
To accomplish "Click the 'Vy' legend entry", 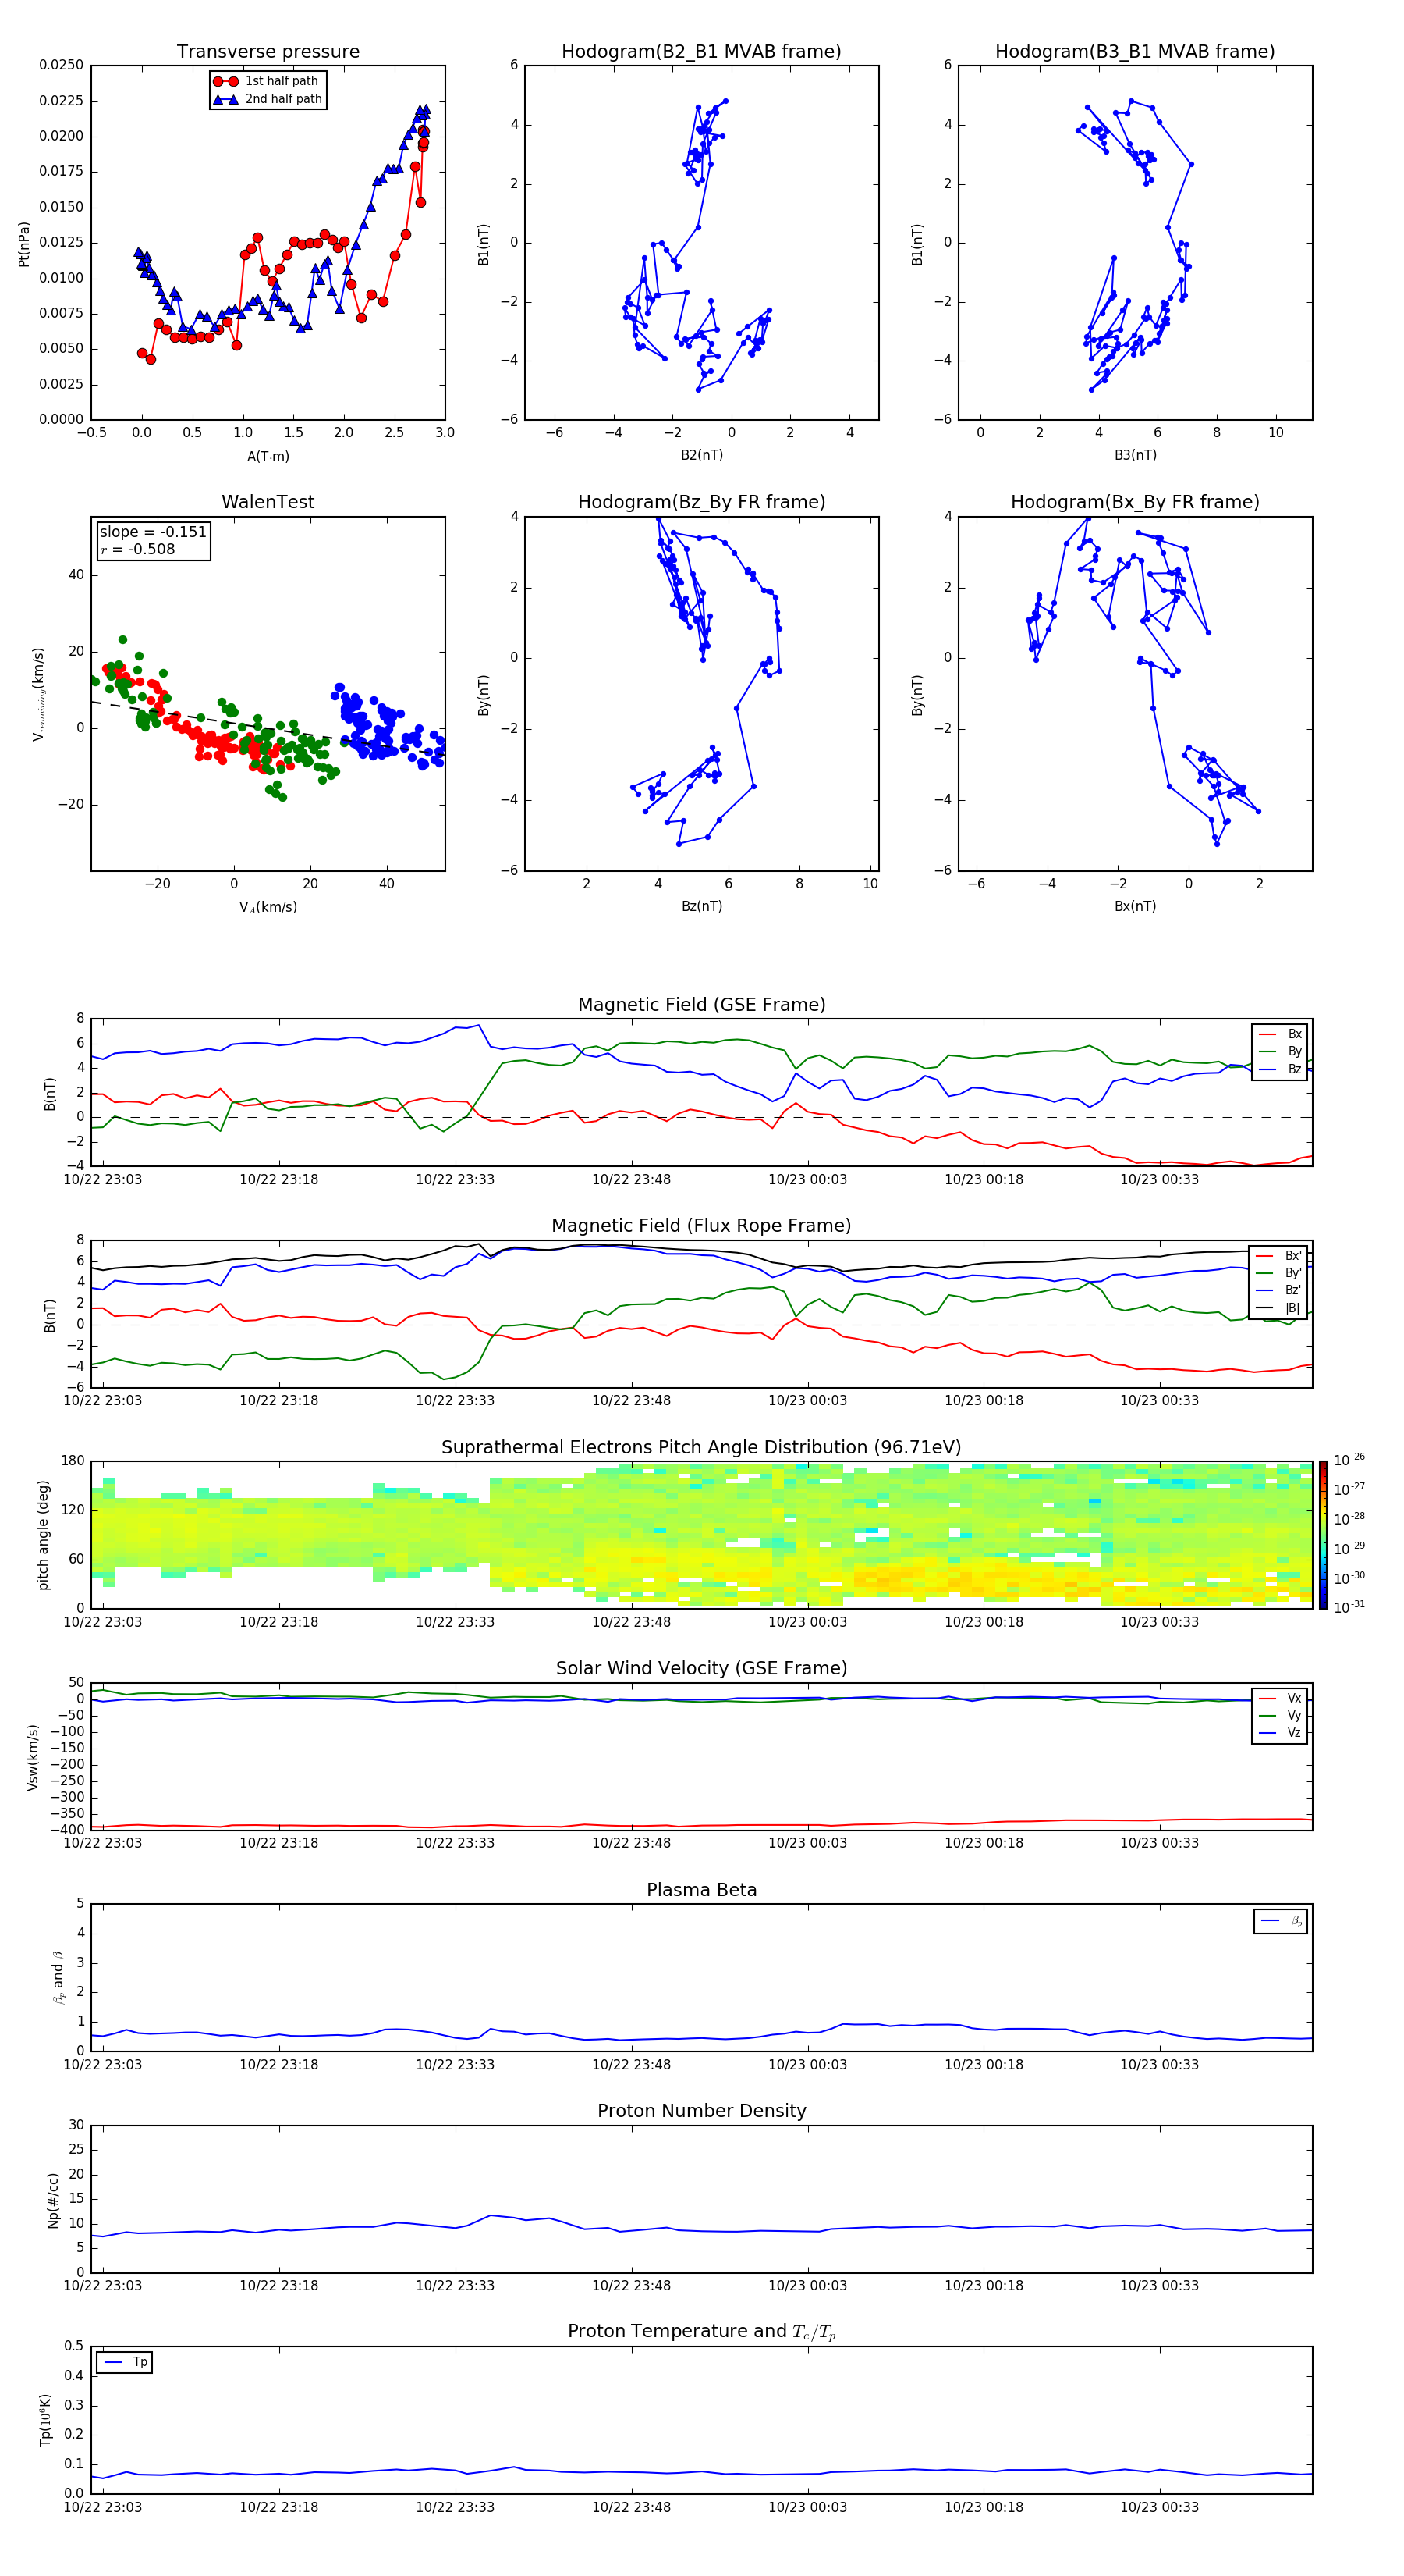I will (1280, 1715).
